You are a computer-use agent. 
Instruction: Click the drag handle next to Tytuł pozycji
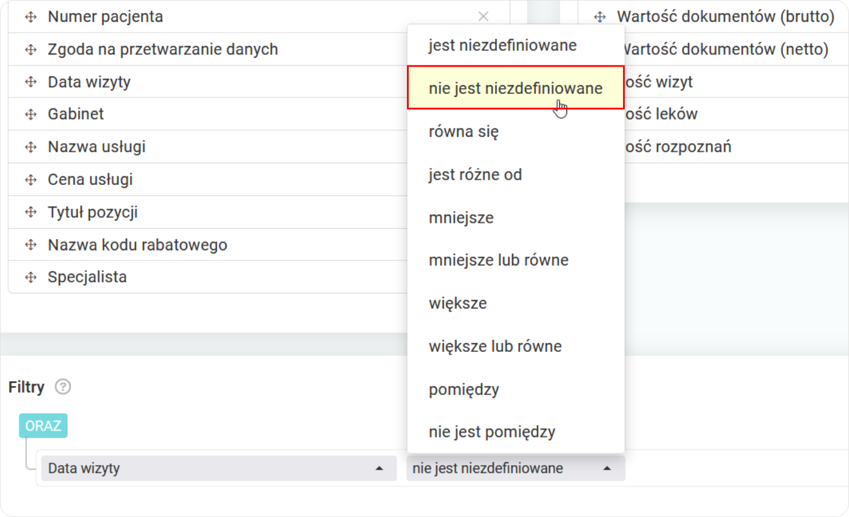pos(31,212)
